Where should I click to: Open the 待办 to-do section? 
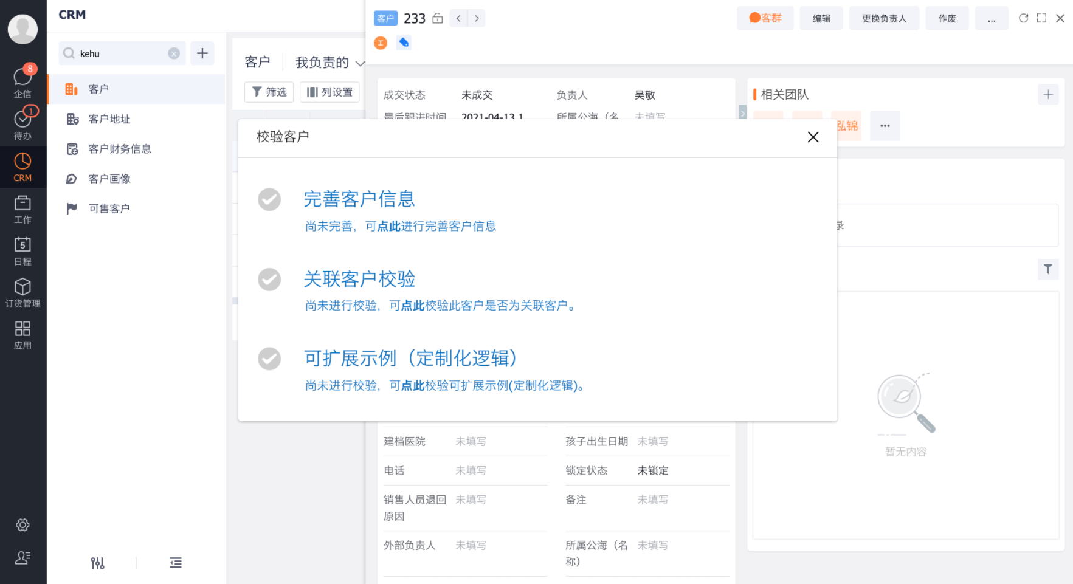coord(22,123)
